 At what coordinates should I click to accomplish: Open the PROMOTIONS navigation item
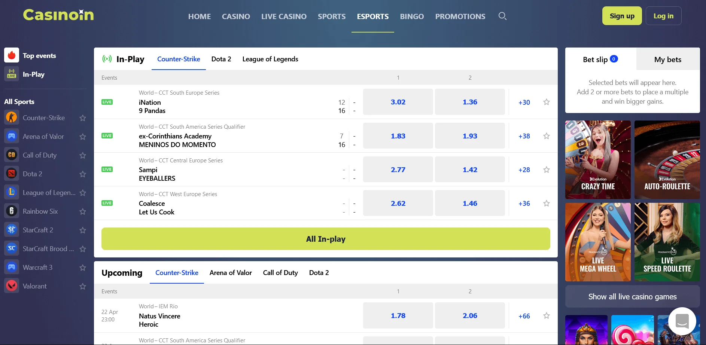[460, 16]
